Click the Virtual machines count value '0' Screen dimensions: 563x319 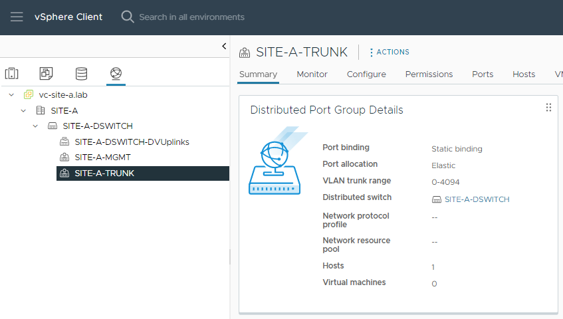coord(434,284)
